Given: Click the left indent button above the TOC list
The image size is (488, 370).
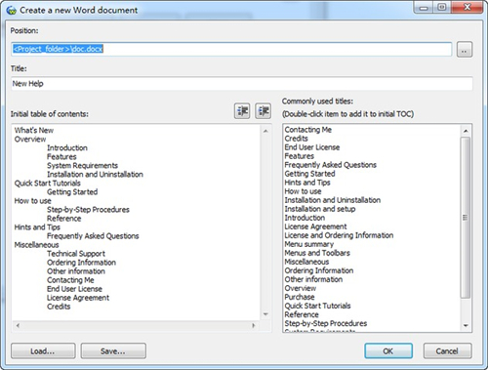Looking at the screenshot, I should point(242,111).
